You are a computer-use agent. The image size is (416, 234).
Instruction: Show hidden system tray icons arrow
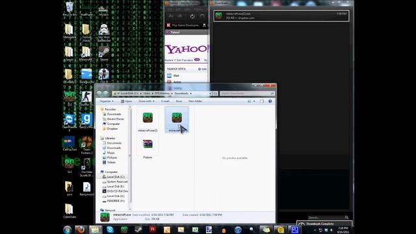point(315,230)
